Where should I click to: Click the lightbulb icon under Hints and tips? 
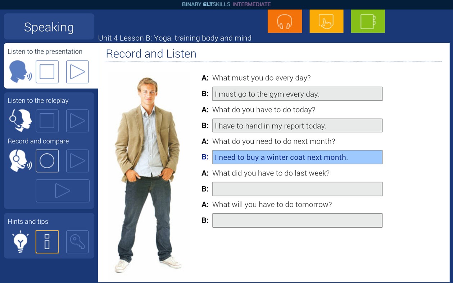[x=20, y=242]
